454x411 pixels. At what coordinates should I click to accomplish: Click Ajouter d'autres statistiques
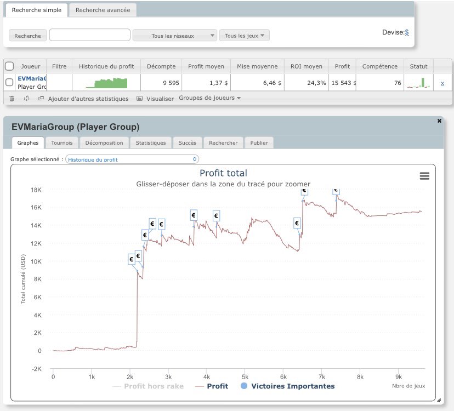coord(88,99)
